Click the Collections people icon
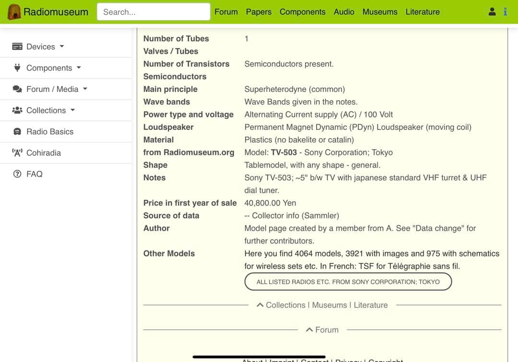 [x=17, y=110]
